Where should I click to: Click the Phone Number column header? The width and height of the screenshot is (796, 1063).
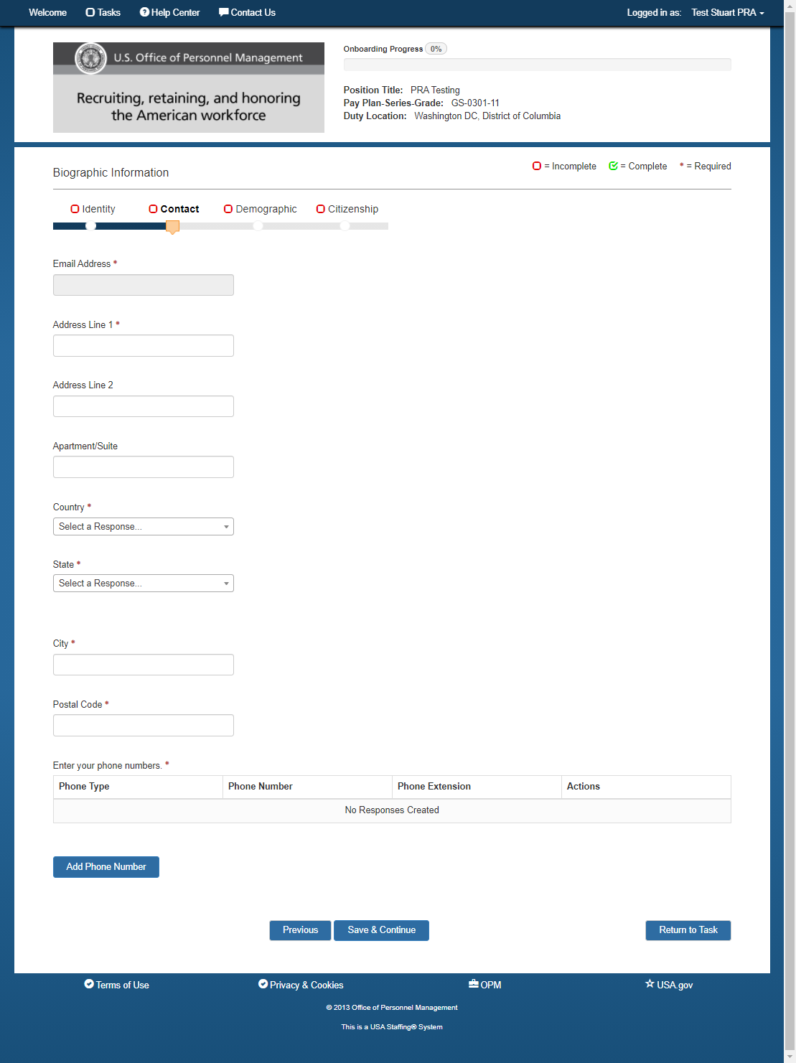click(307, 787)
